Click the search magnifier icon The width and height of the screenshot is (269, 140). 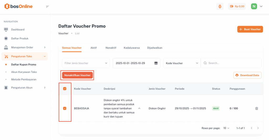click(205, 63)
